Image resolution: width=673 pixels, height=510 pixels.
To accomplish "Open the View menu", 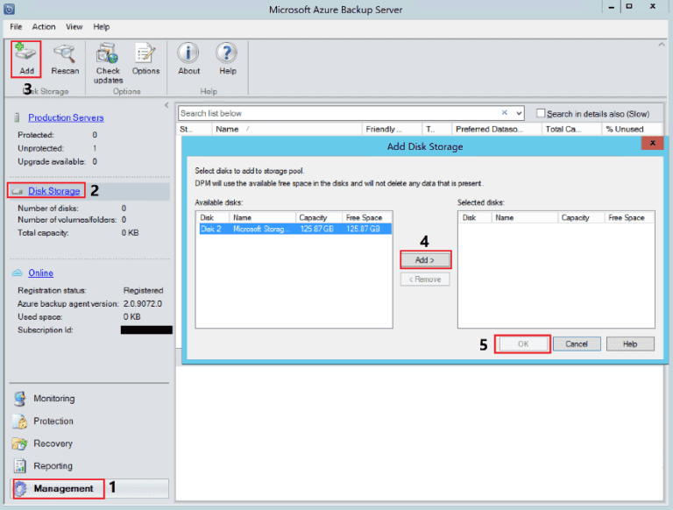I will 74,26.
